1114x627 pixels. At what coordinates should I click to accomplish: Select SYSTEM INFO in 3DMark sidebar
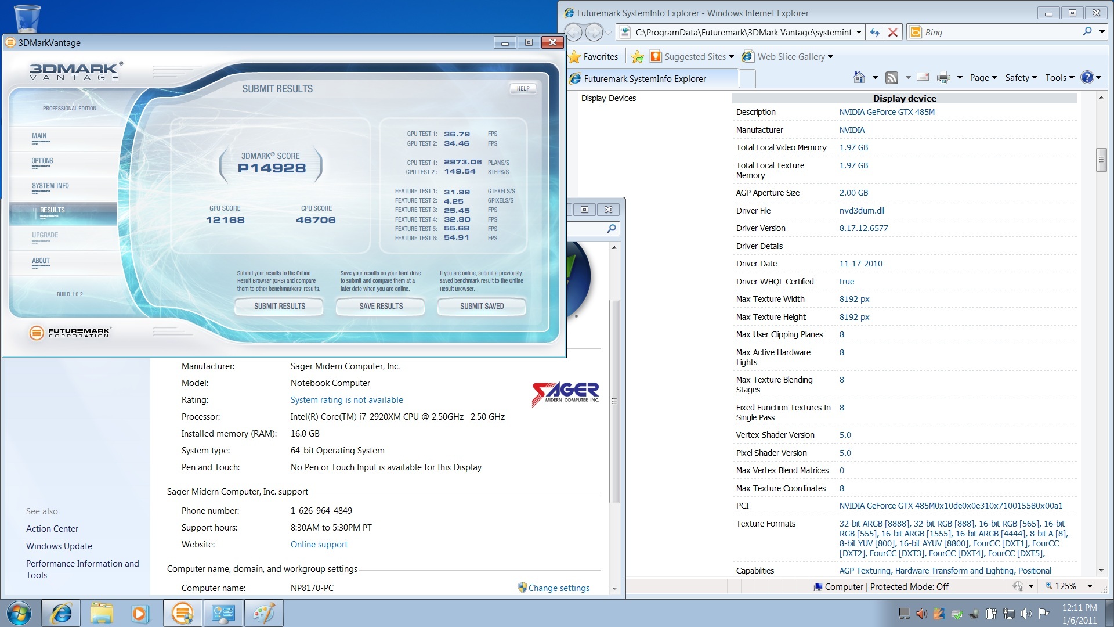[x=50, y=186]
